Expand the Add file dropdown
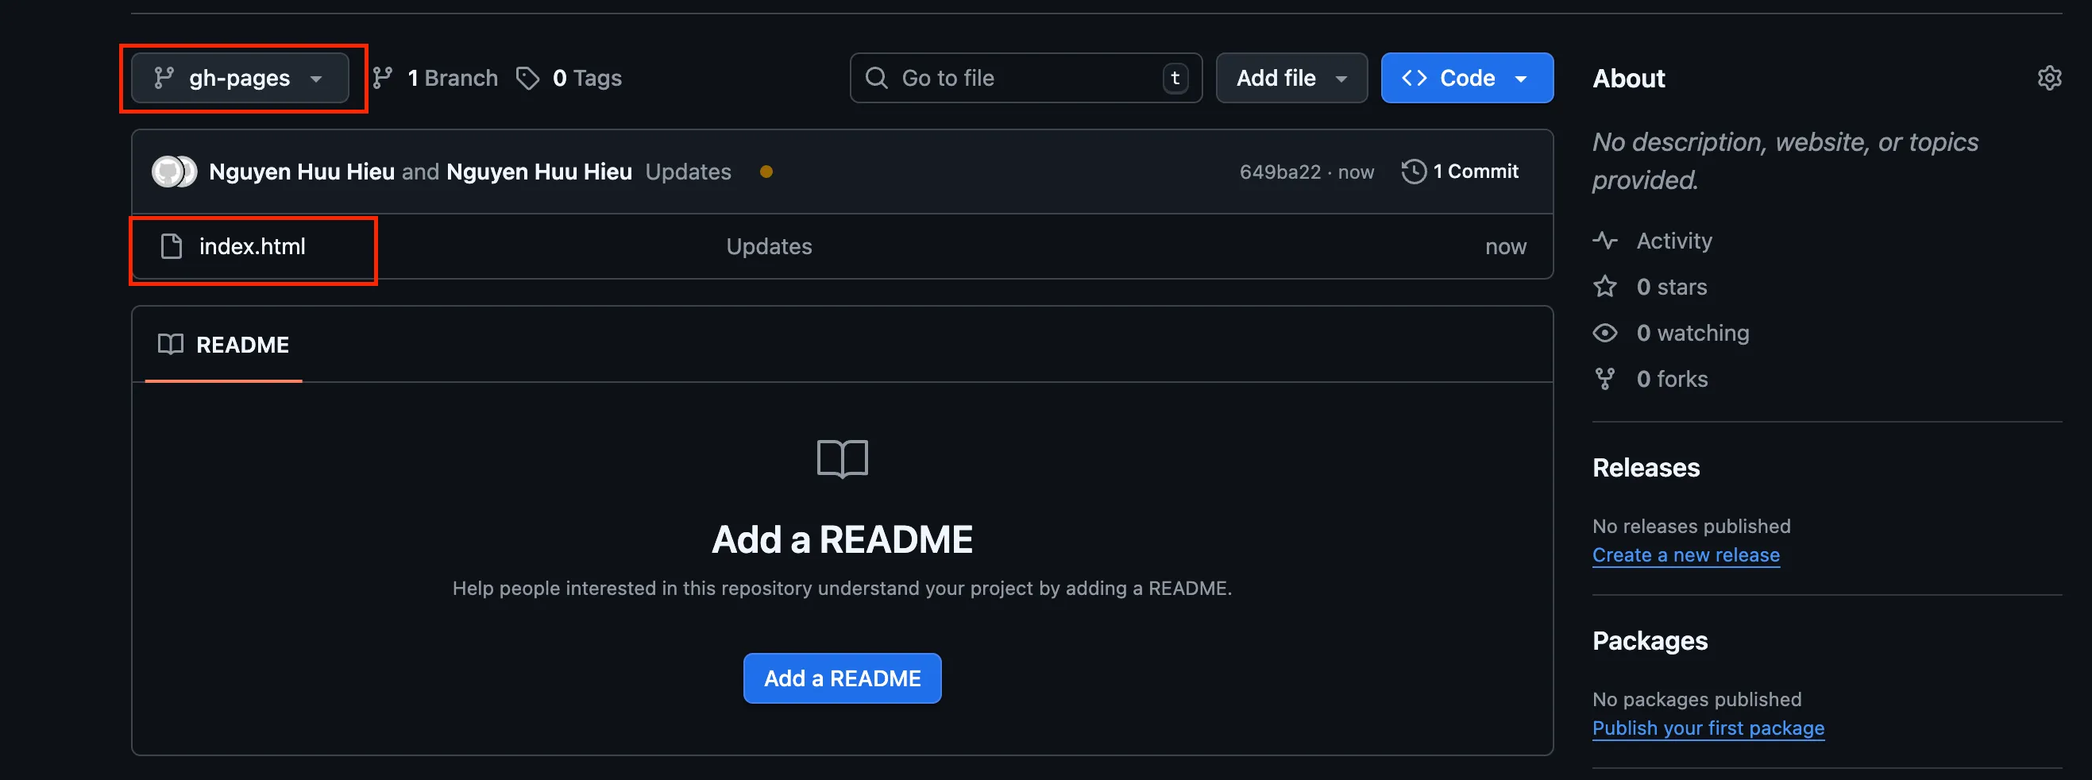Viewport: 2092px width, 780px height. pos(1291,78)
